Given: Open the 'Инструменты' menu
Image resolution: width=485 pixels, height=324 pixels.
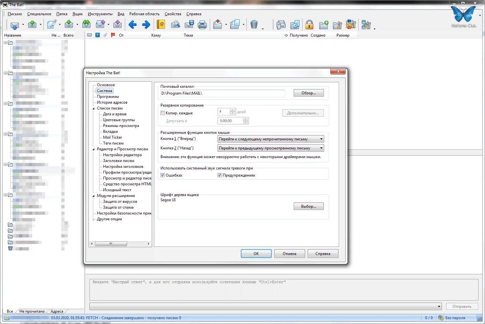Looking at the screenshot, I should [x=100, y=14].
